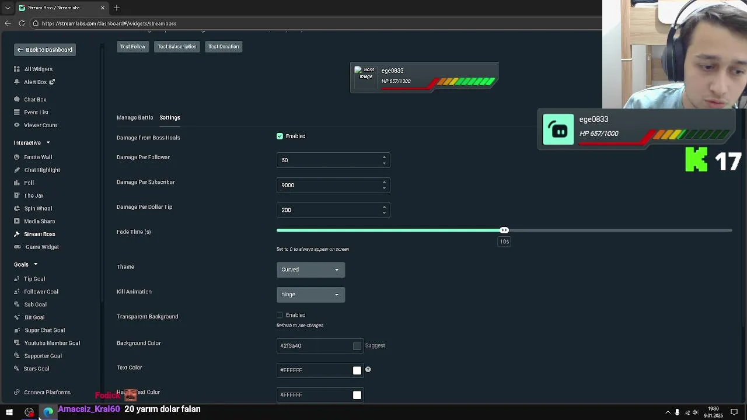Adjust Damage Per Subscriber stepper arrows
The width and height of the screenshot is (747, 420).
point(384,185)
